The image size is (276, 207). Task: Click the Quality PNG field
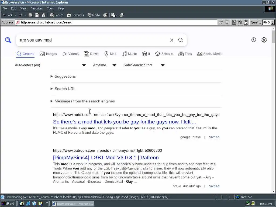[x=267, y=22]
